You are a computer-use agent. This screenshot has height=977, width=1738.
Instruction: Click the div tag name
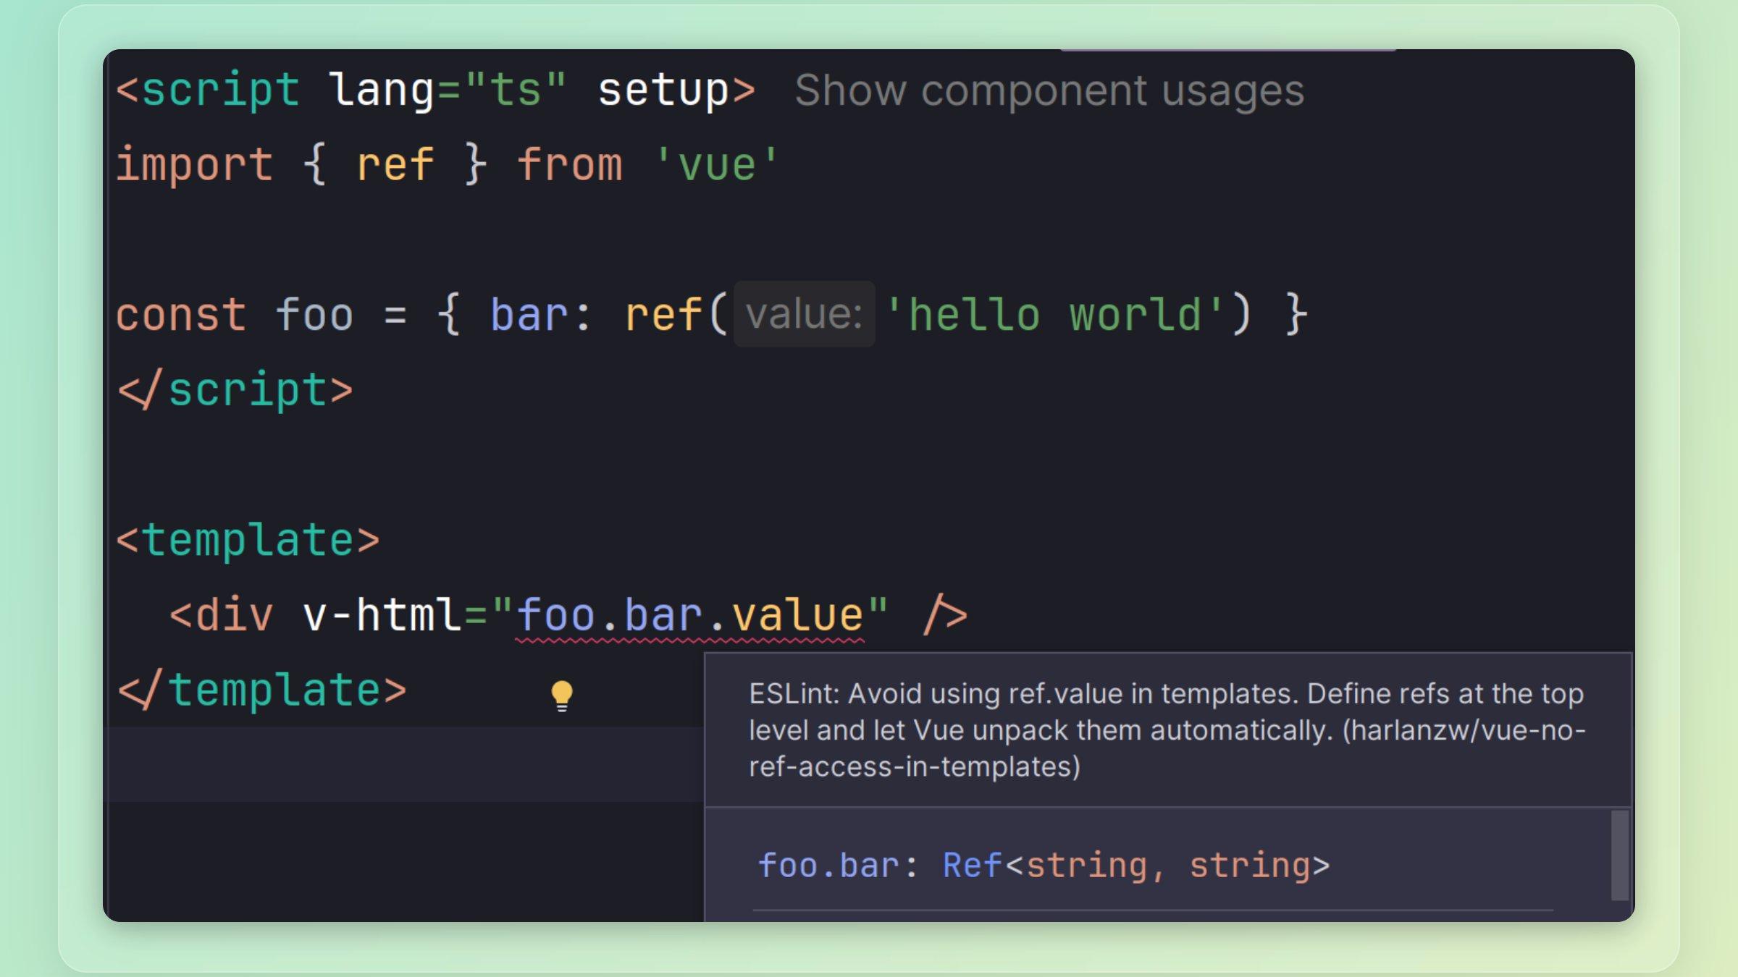(235, 616)
